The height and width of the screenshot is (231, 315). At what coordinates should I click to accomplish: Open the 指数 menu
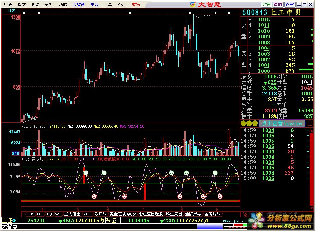coord(21,4)
